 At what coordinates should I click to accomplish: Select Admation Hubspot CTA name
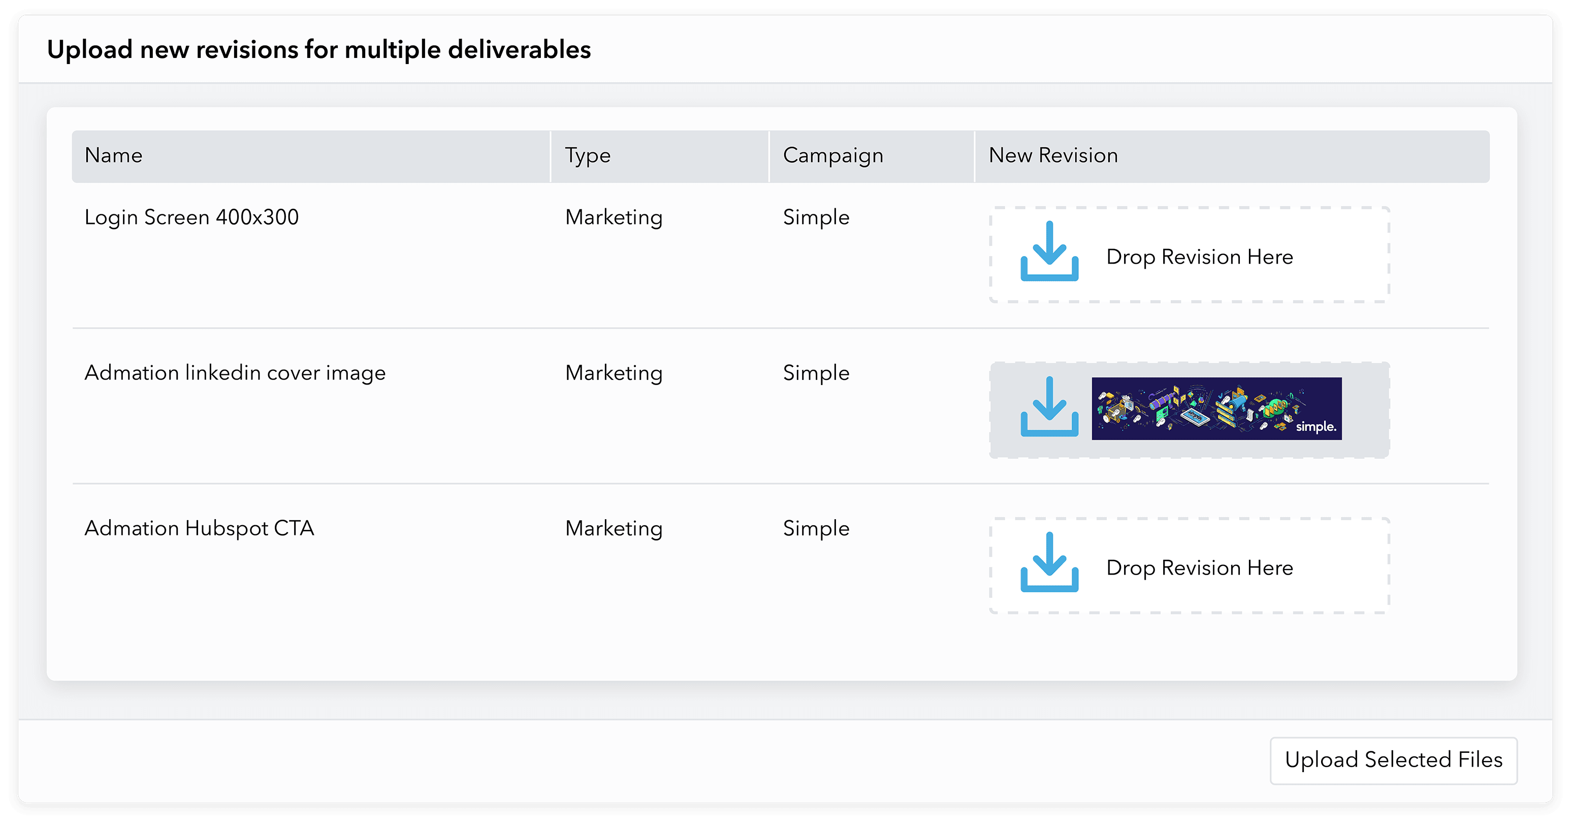[199, 528]
